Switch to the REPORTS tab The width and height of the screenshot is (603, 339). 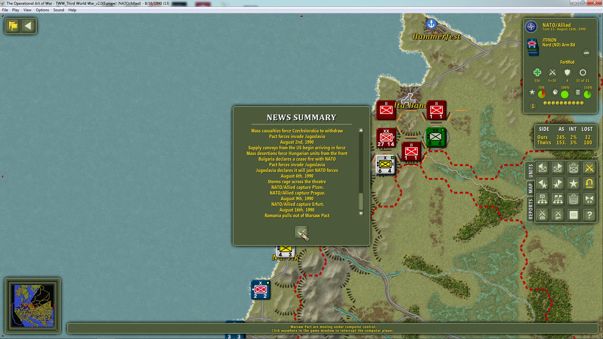(x=530, y=209)
